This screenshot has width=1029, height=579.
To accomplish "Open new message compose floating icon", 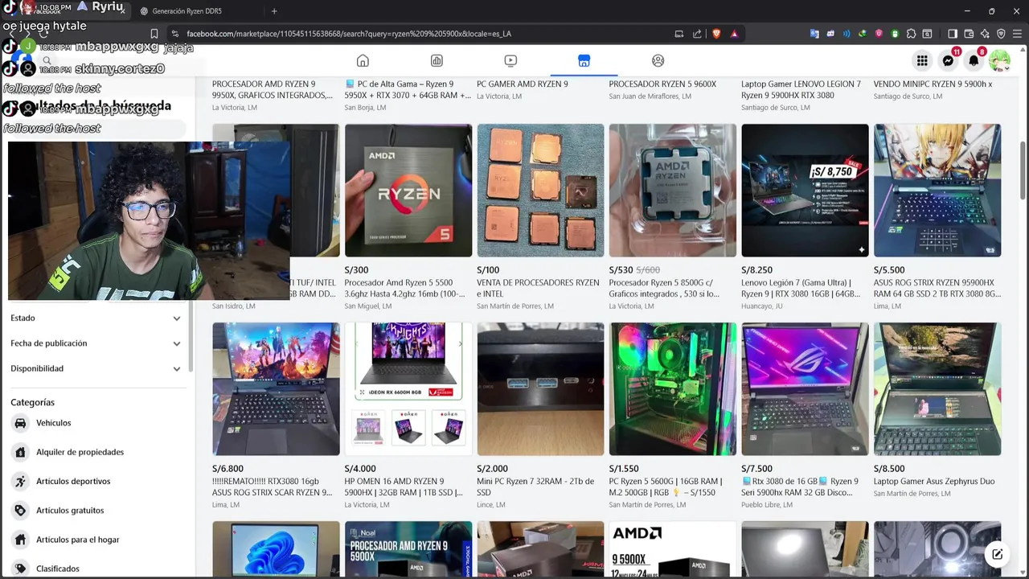I will pyautogui.click(x=997, y=554).
